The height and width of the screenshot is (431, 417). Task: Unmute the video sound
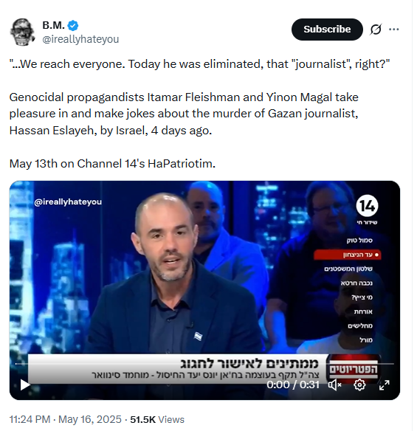click(334, 385)
